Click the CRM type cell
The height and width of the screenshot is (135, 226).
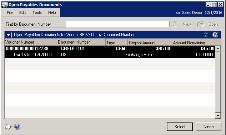pos(120,49)
